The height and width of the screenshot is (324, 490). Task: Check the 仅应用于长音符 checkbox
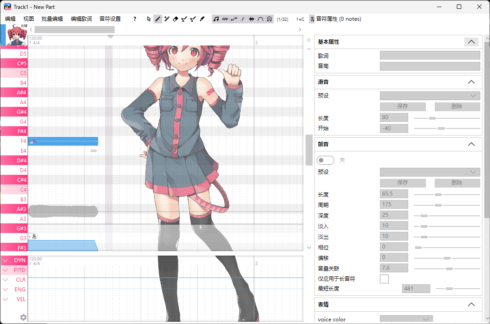tap(384, 279)
